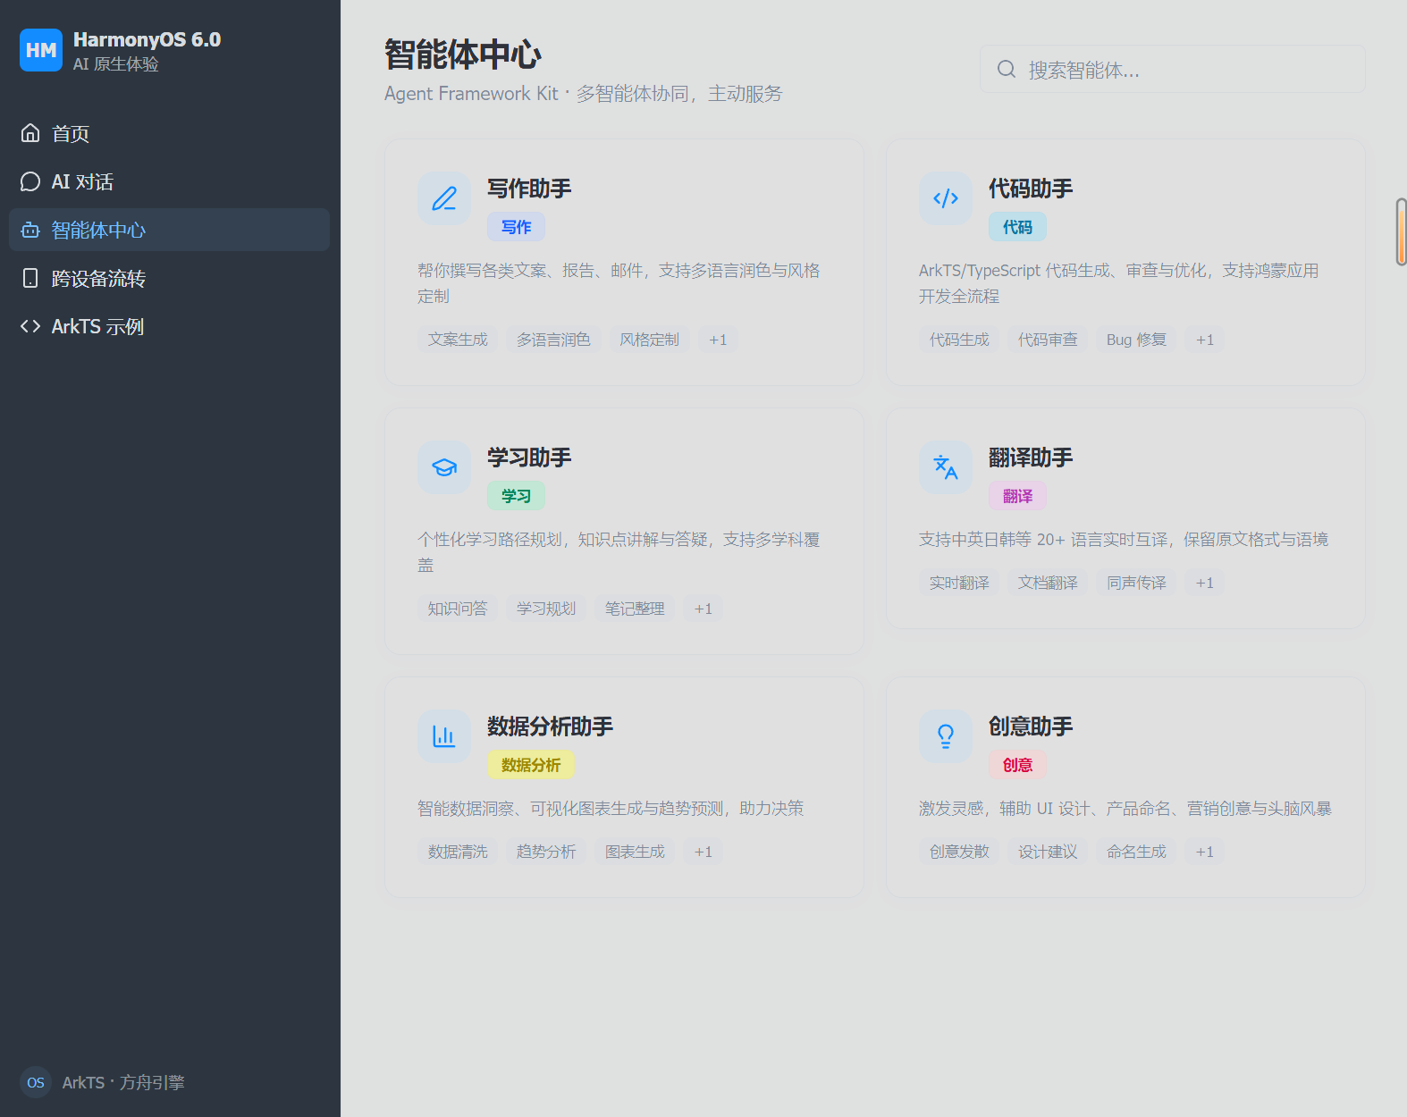
Task: Click the 图表生成 tag
Action: point(635,852)
